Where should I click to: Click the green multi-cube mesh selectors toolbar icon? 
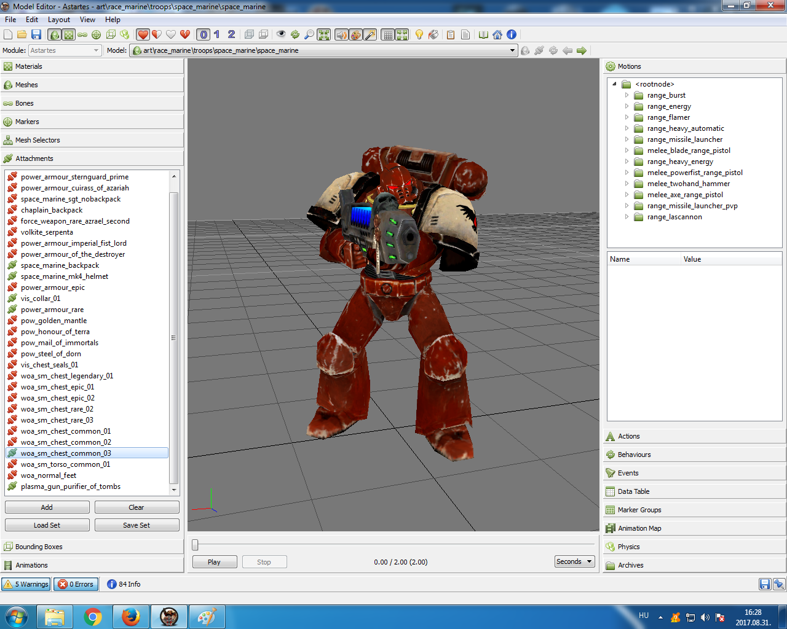click(125, 35)
